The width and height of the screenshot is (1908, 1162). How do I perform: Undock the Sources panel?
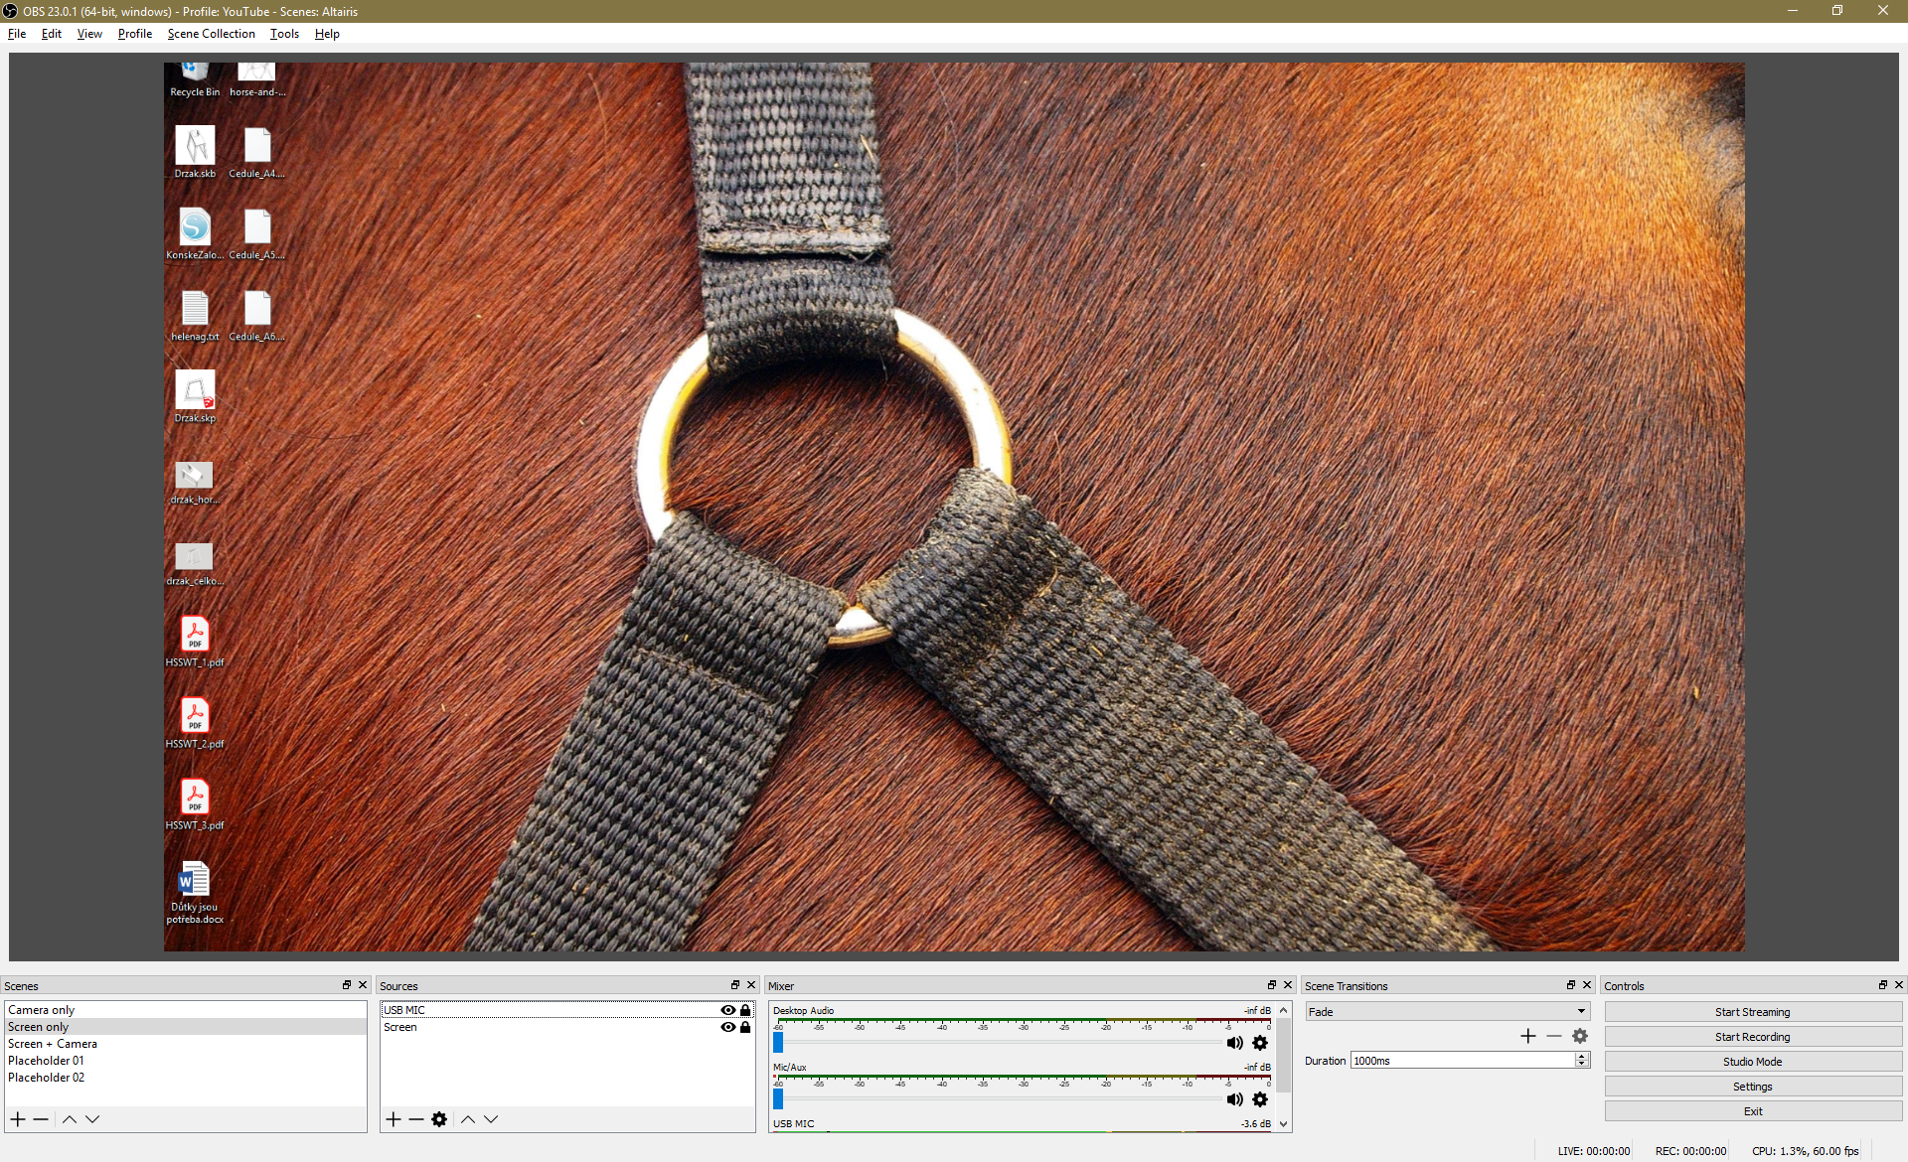coord(735,985)
